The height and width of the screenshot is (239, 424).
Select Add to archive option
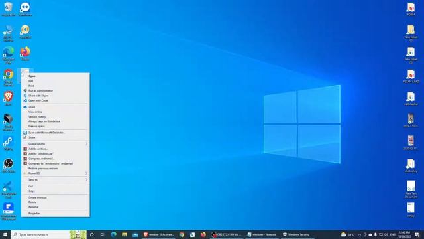coord(56,149)
